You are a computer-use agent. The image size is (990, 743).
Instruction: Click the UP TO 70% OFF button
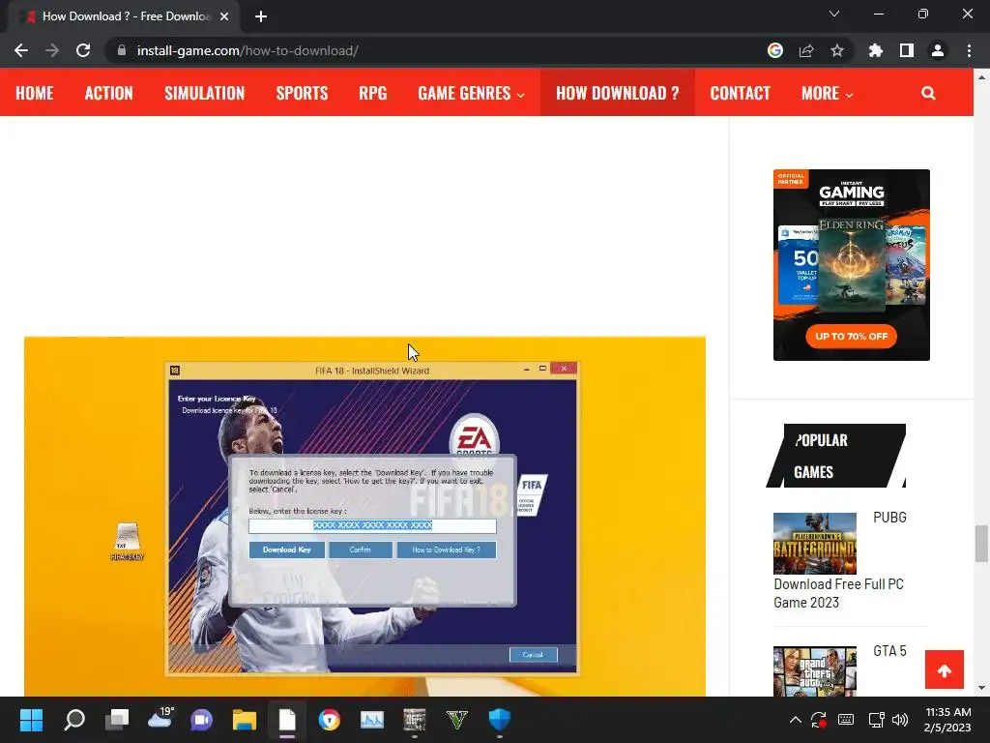click(851, 336)
